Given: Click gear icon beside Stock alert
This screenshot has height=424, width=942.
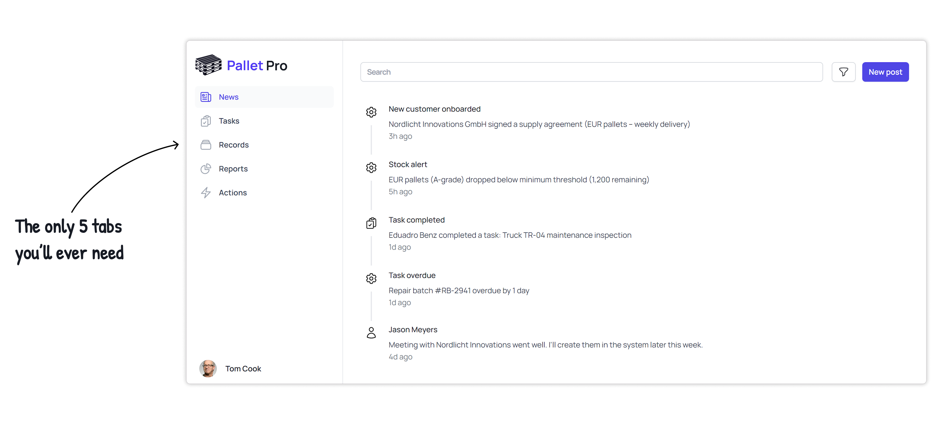Looking at the screenshot, I should (371, 168).
